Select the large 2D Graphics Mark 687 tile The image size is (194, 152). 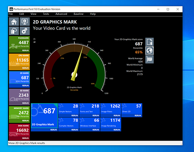coord(44,116)
